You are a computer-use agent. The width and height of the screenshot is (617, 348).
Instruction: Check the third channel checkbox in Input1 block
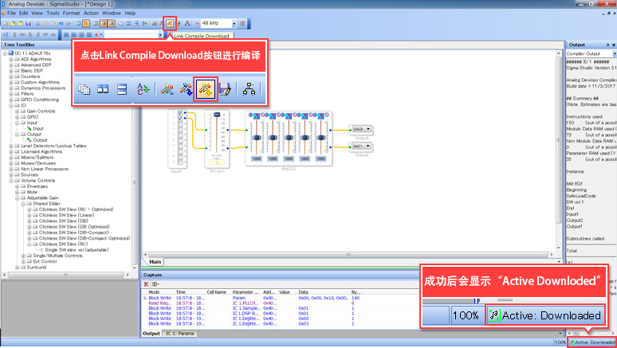[180, 123]
